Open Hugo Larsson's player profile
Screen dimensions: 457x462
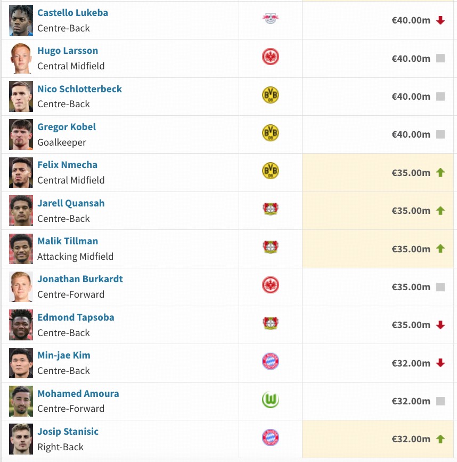tap(68, 51)
